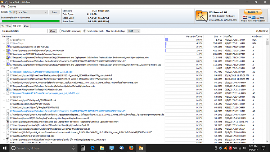This screenshot has width=270, height=152.
Task: Open the About tab
Action: click(x=27, y=26)
